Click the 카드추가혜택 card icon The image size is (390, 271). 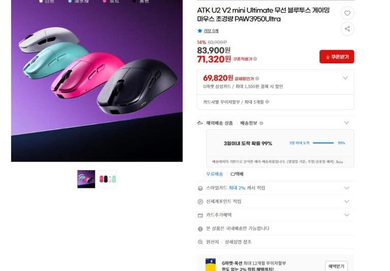click(x=200, y=215)
